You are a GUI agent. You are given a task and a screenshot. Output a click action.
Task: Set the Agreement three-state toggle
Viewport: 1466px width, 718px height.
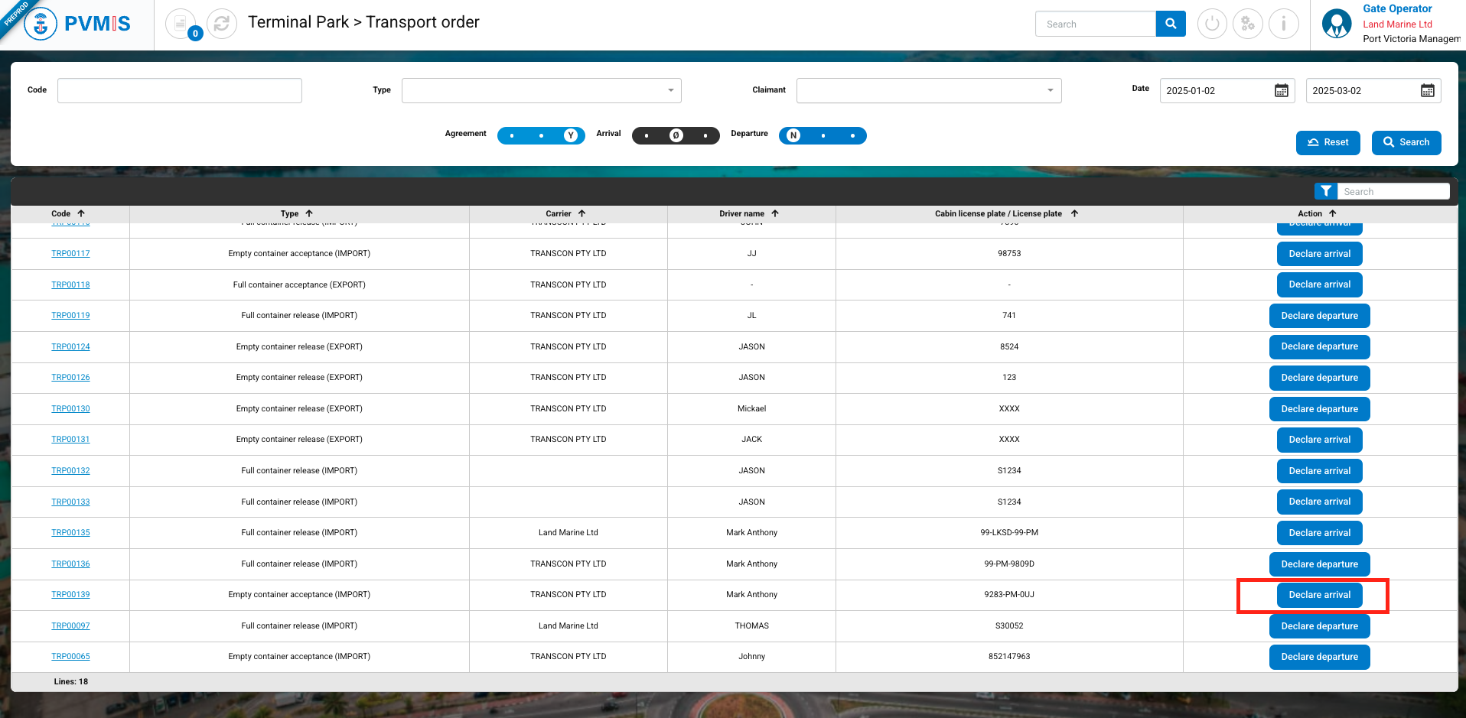(x=541, y=136)
